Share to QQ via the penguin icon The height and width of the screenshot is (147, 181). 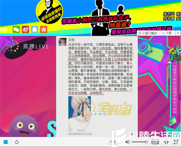coord(34,29)
